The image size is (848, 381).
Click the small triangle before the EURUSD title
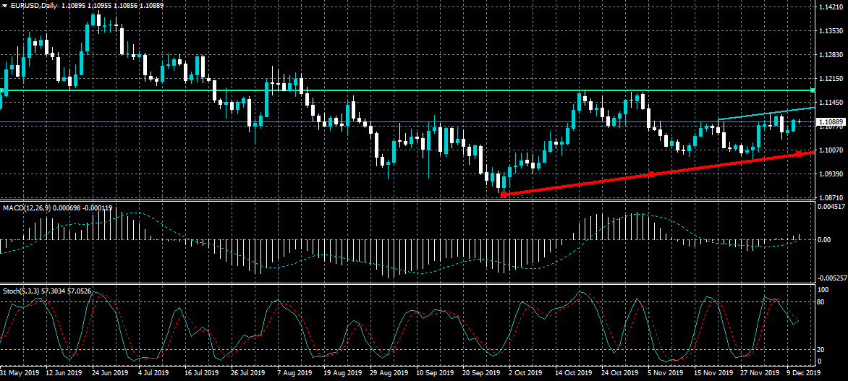click(x=4, y=5)
